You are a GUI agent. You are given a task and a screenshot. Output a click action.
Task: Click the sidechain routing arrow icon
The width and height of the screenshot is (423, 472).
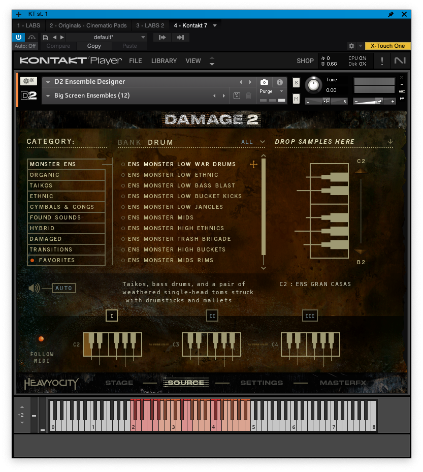[162, 37]
